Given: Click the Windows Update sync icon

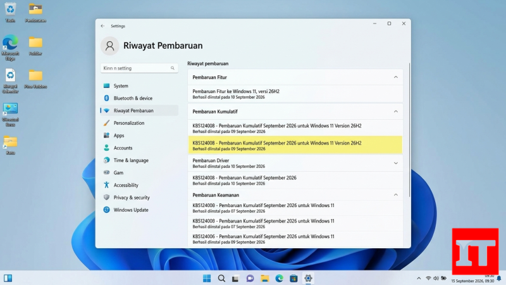Looking at the screenshot, I should pyautogui.click(x=106, y=210).
